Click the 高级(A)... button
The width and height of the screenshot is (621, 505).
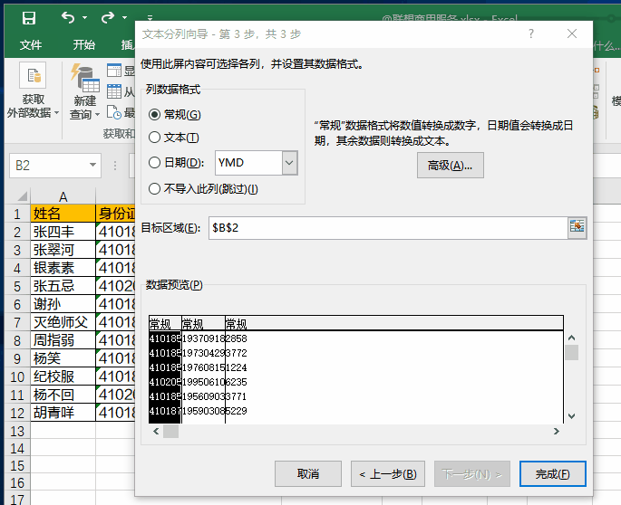point(451,166)
